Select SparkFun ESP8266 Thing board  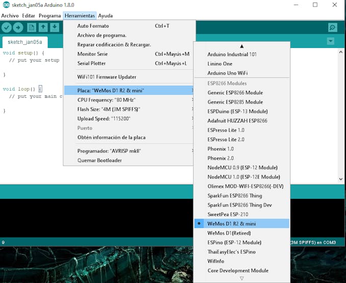coord(242,196)
